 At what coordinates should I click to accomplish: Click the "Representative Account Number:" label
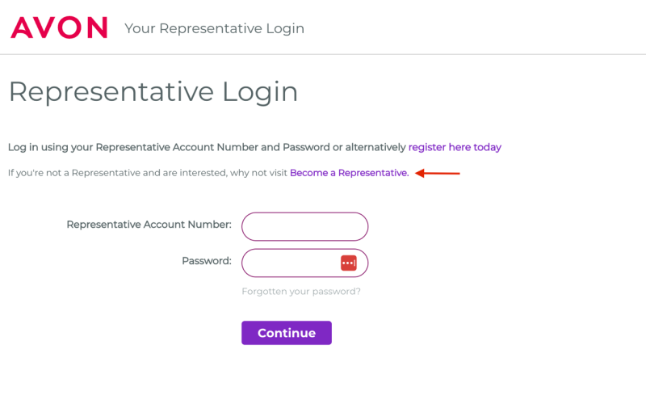pos(149,225)
